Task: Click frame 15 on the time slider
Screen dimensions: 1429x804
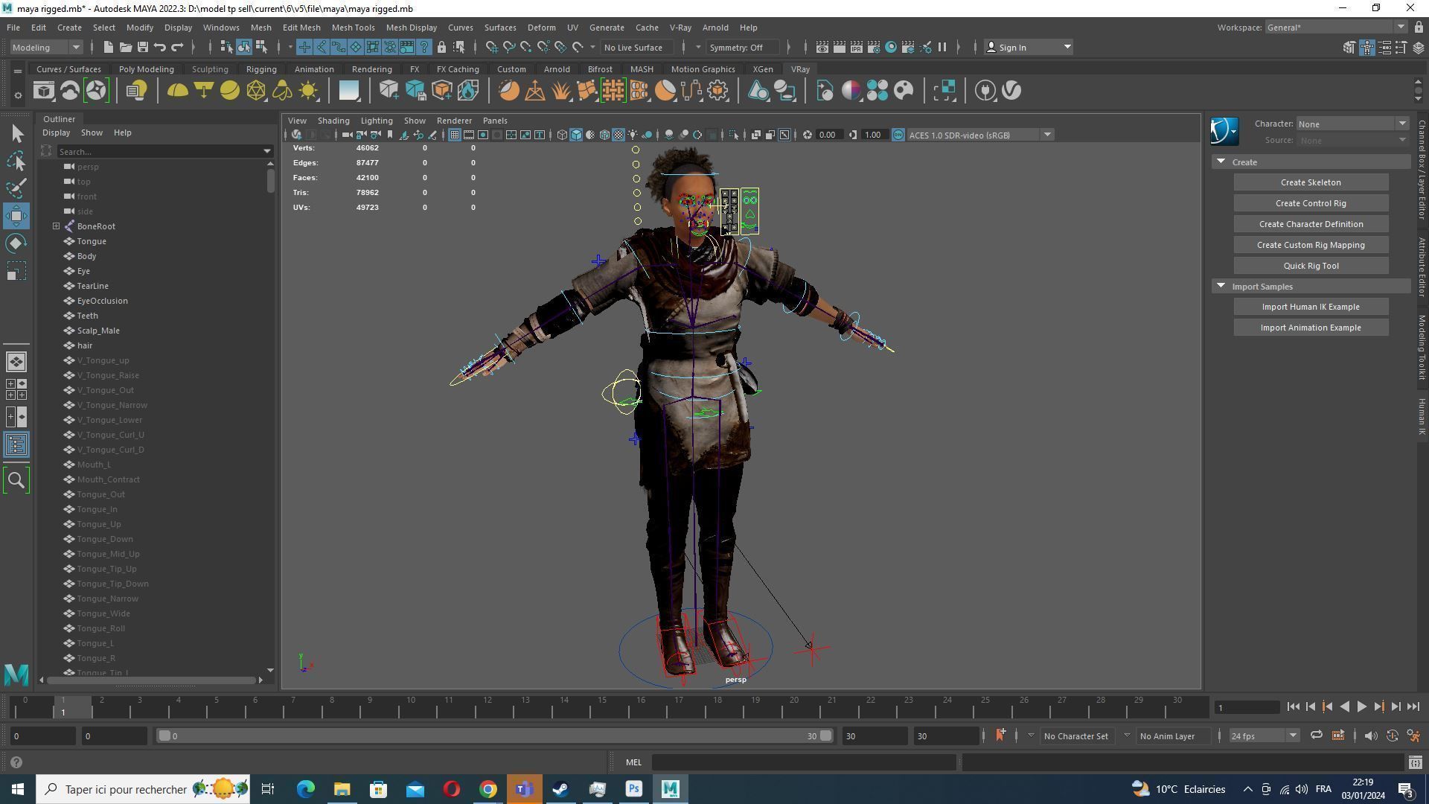Action: pyautogui.click(x=603, y=706)
